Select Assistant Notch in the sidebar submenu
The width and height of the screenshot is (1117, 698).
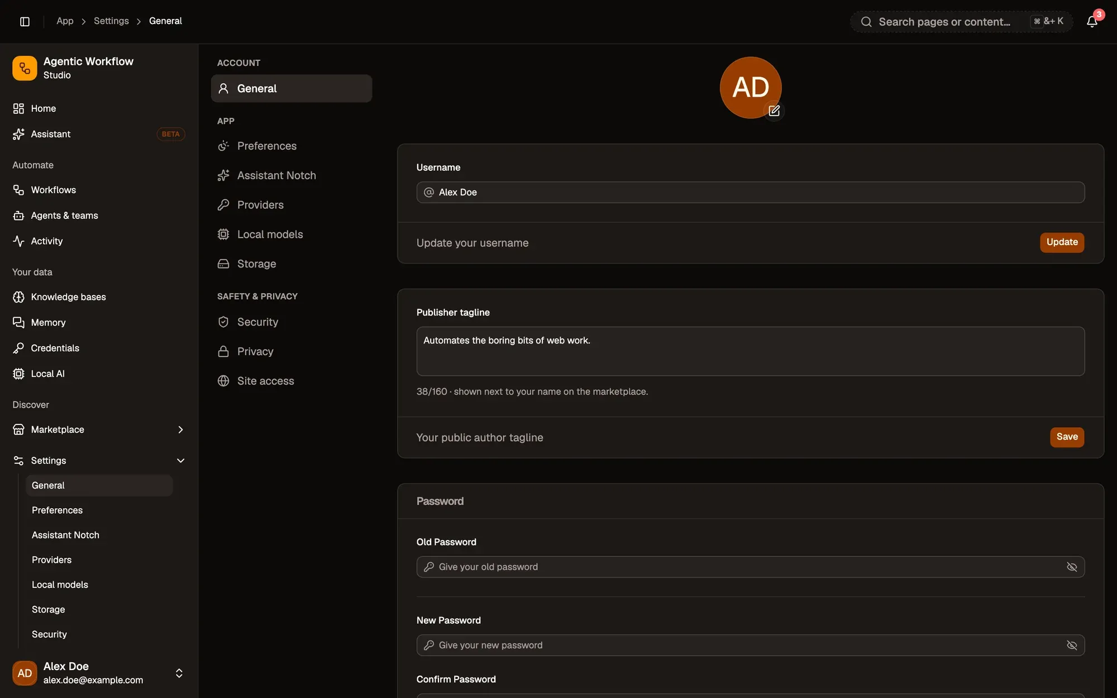click(99, 535)
